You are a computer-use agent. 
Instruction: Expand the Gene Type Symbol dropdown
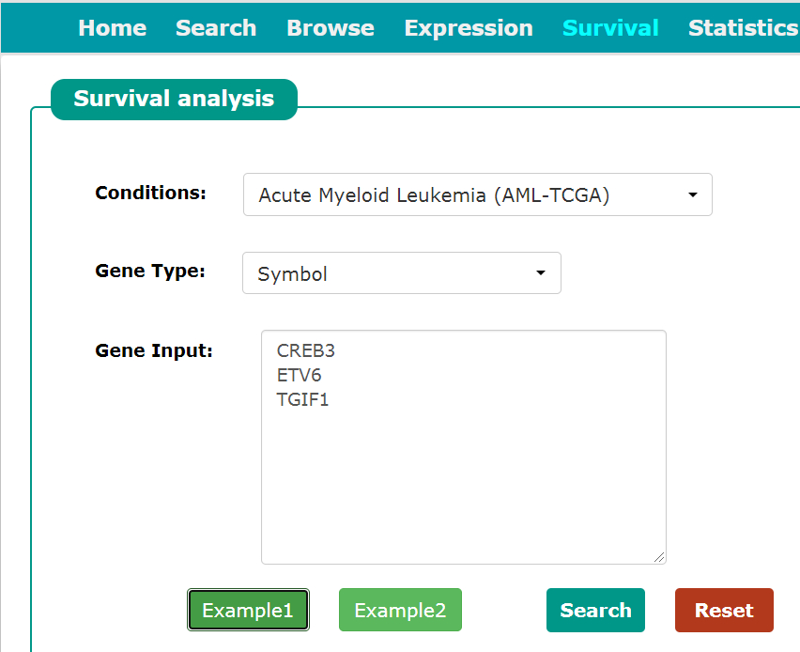(x=402, y=273)
